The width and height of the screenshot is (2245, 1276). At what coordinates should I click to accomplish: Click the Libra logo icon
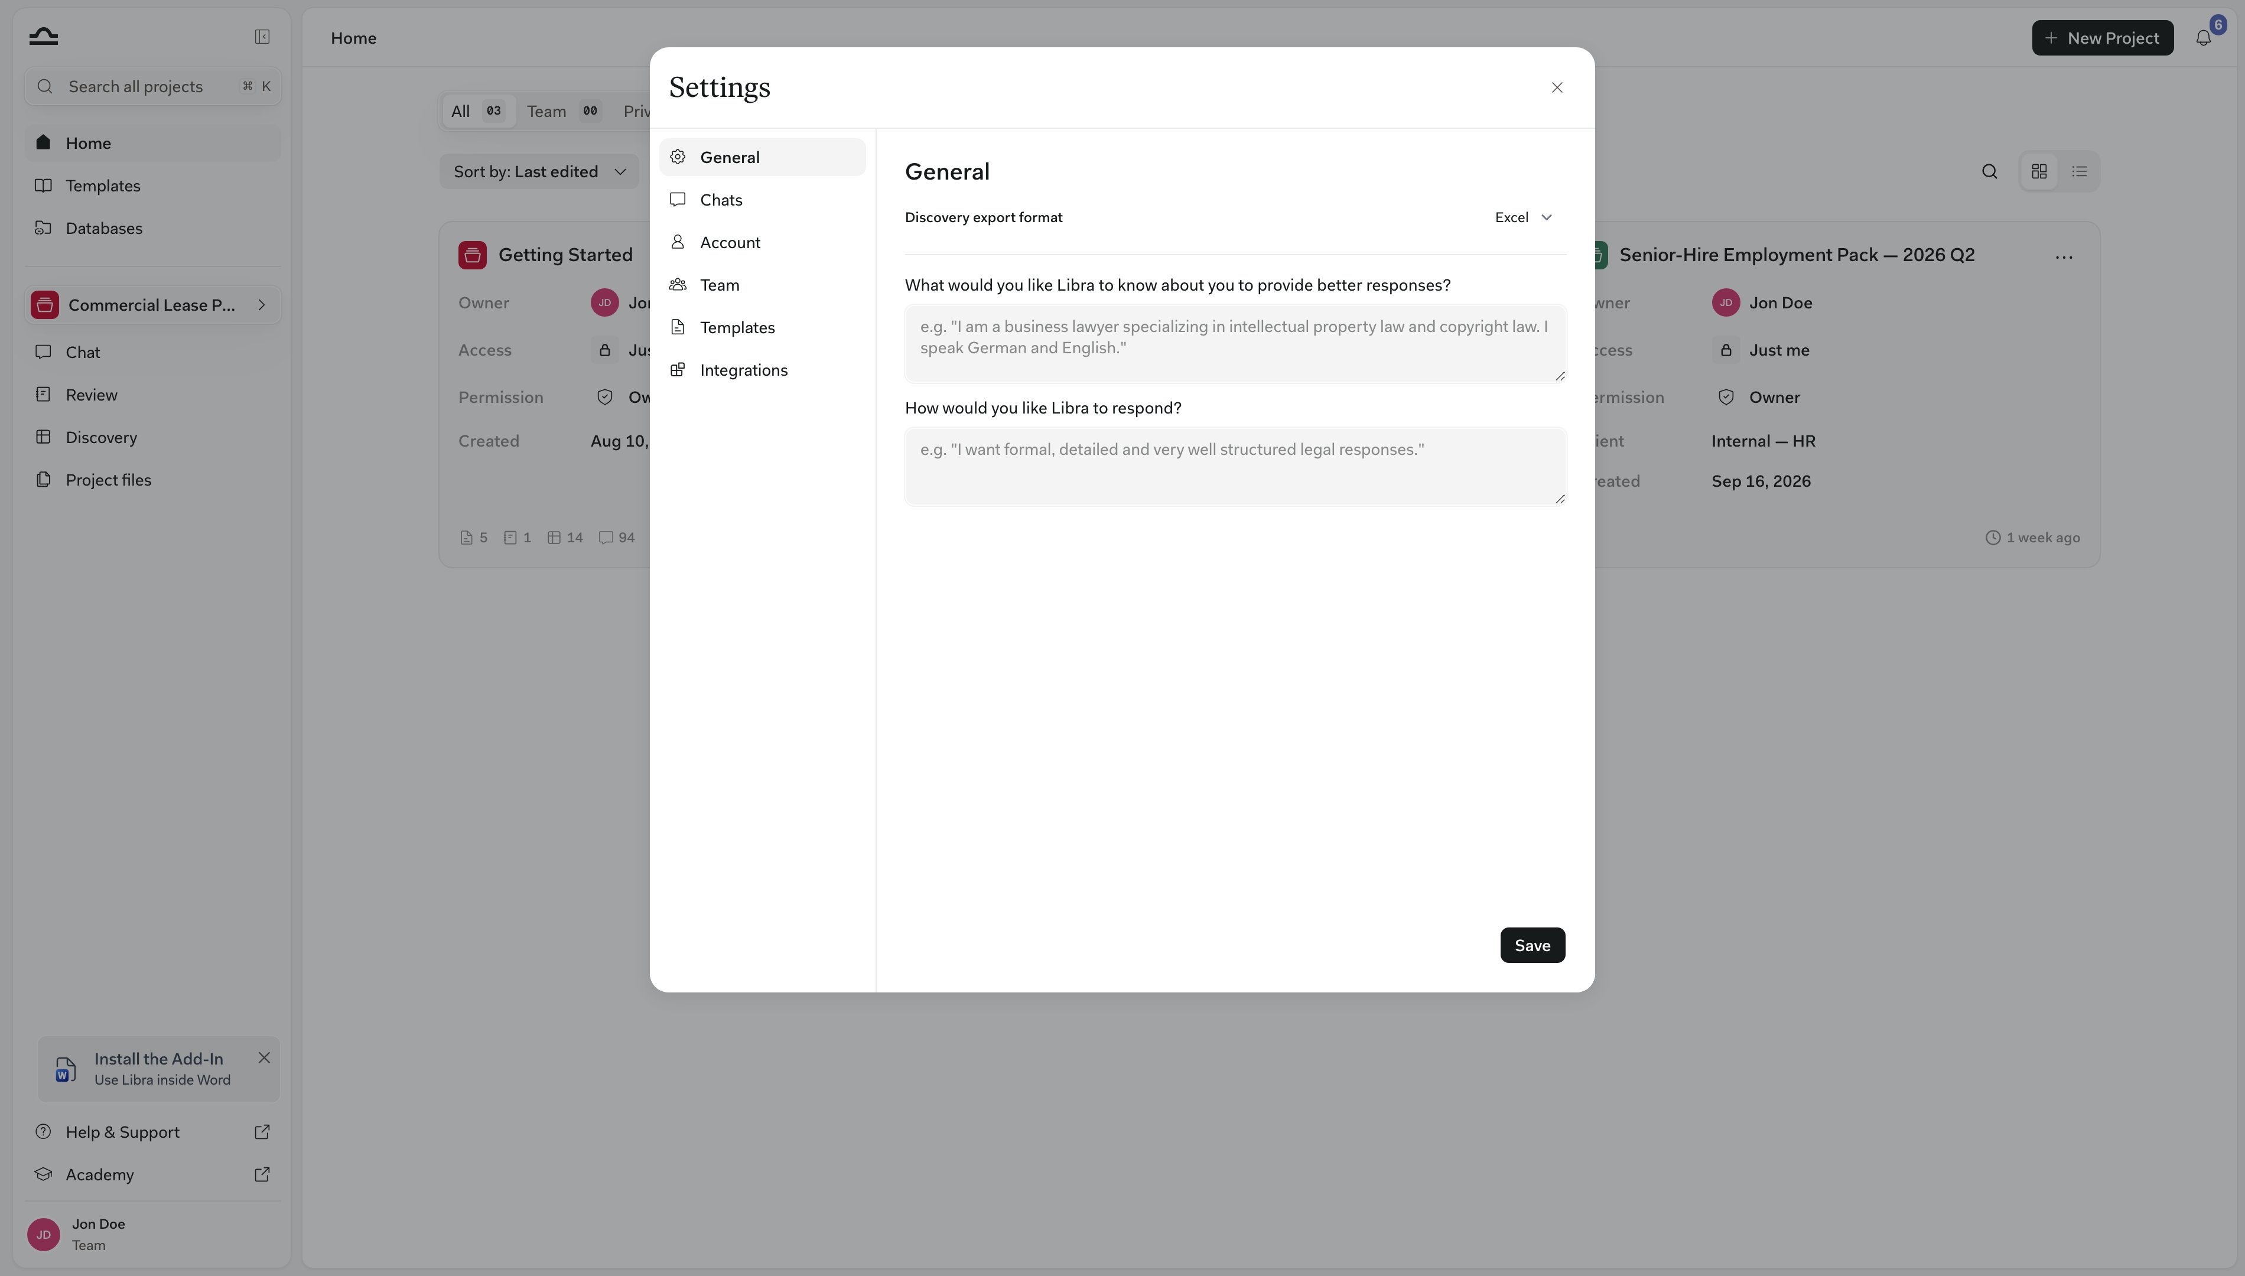[43, 37]
